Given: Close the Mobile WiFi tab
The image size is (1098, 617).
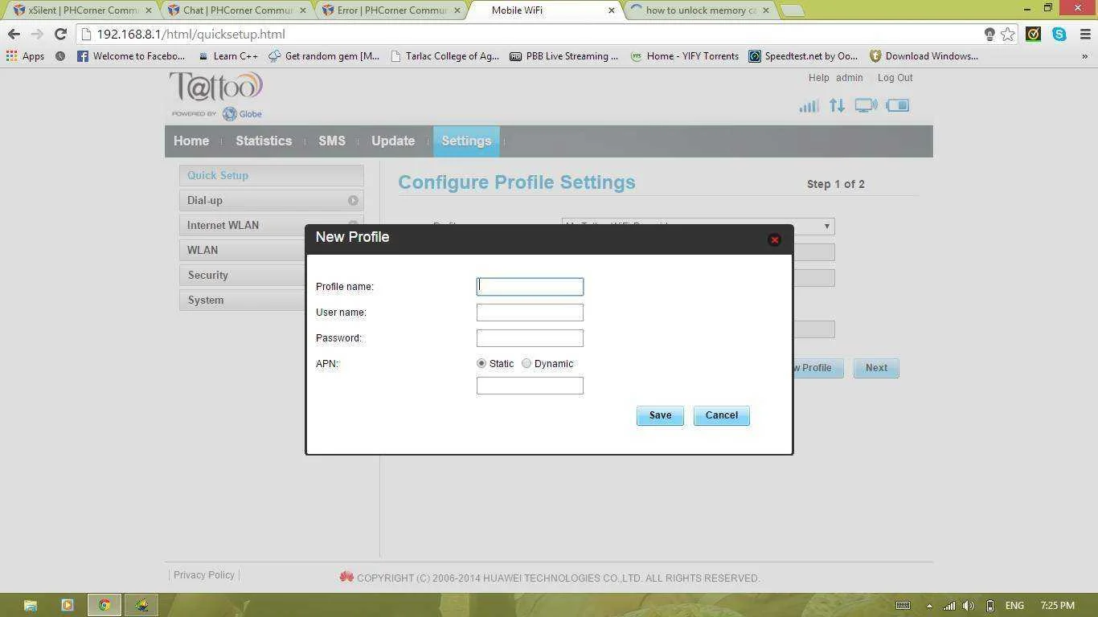Looking at the screenshot, I should (612, 10).
